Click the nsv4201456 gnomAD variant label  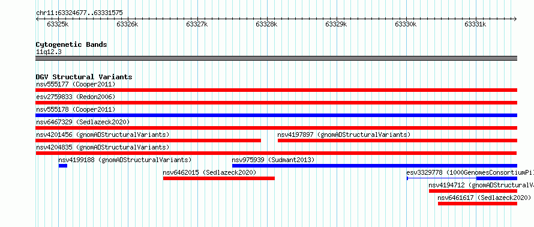click(x=103, y=135)
